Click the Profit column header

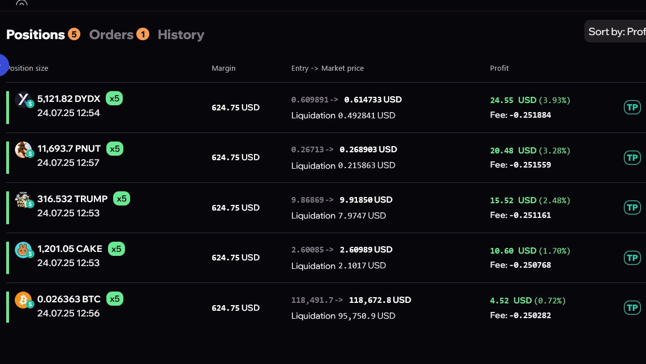coord(499,68)
